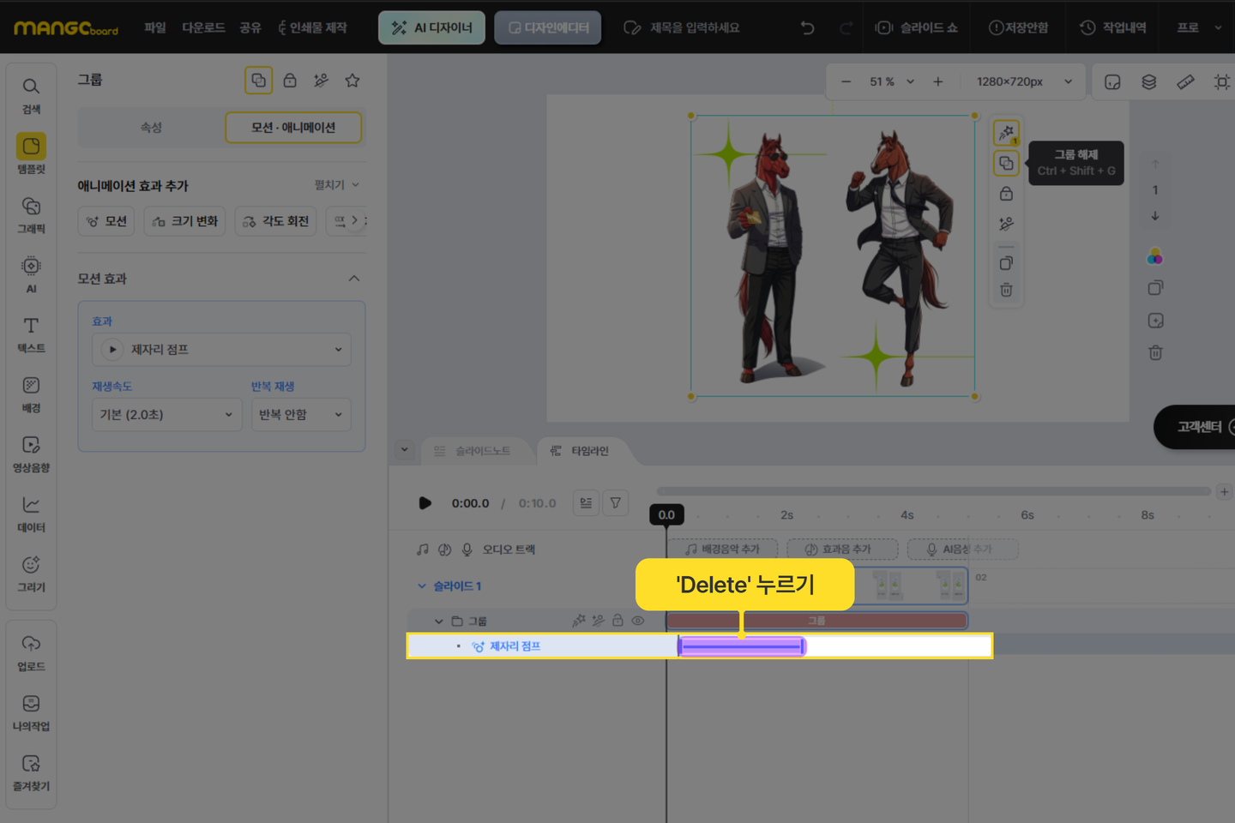
Task: Click the 데이터 (Data) chart icon
Action: (x=31, y=513)
